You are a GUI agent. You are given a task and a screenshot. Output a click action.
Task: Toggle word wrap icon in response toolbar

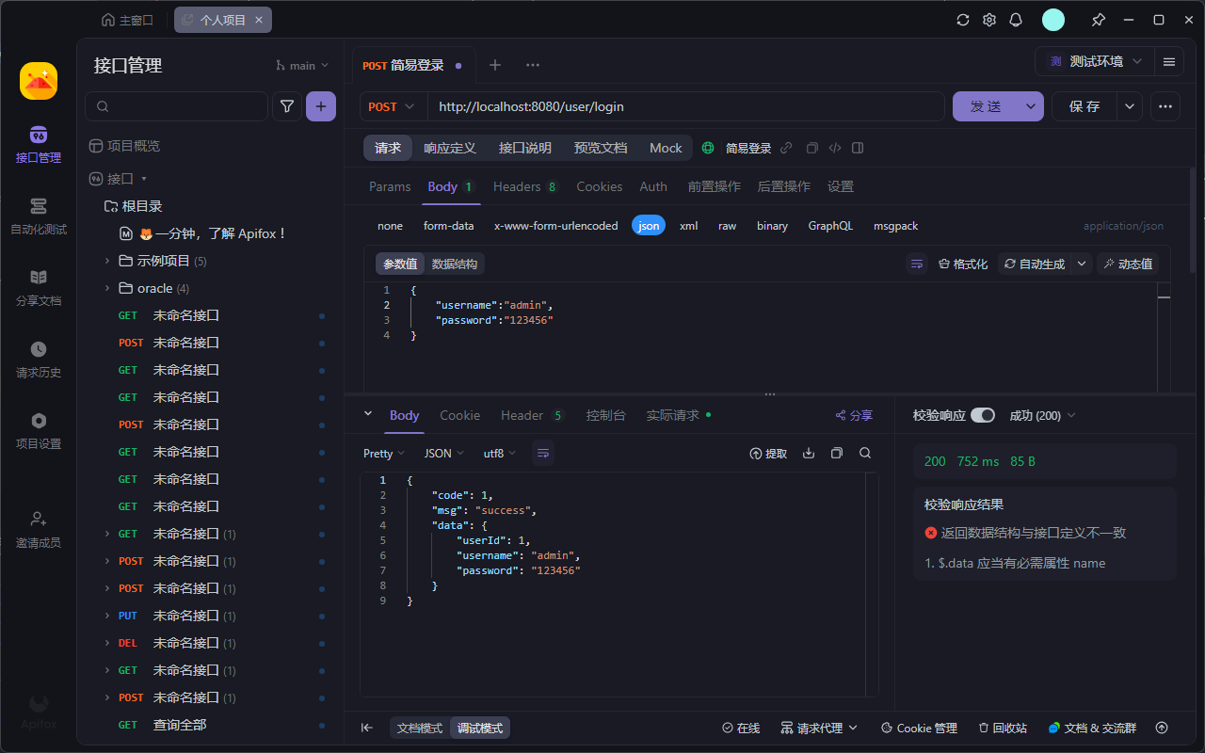(x=543, y=454)
